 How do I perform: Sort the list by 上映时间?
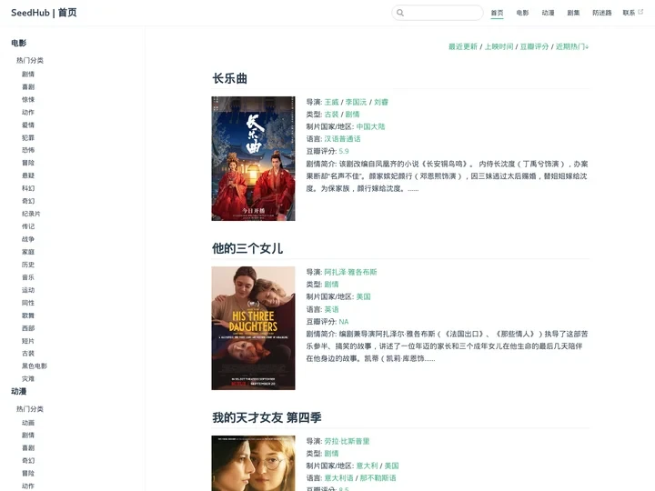point(499,46)
